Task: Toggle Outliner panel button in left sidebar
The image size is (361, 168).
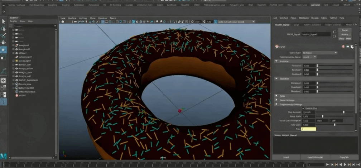Action: click(4, 102)
